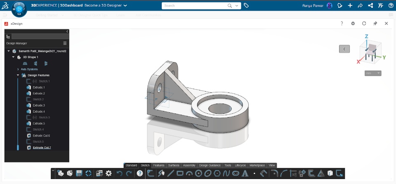Select the Sketch Fillet tool
The width and height of the screenshot is (396, 184).
(x=274, y=173)
